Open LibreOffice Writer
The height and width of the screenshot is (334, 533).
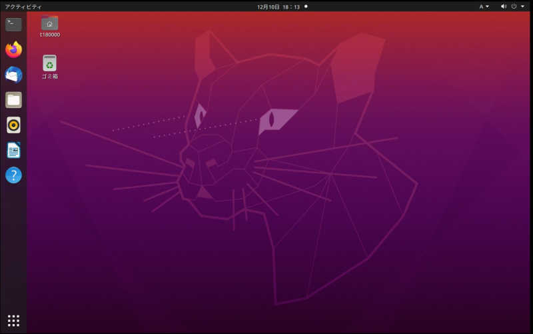tap(13, 151)
